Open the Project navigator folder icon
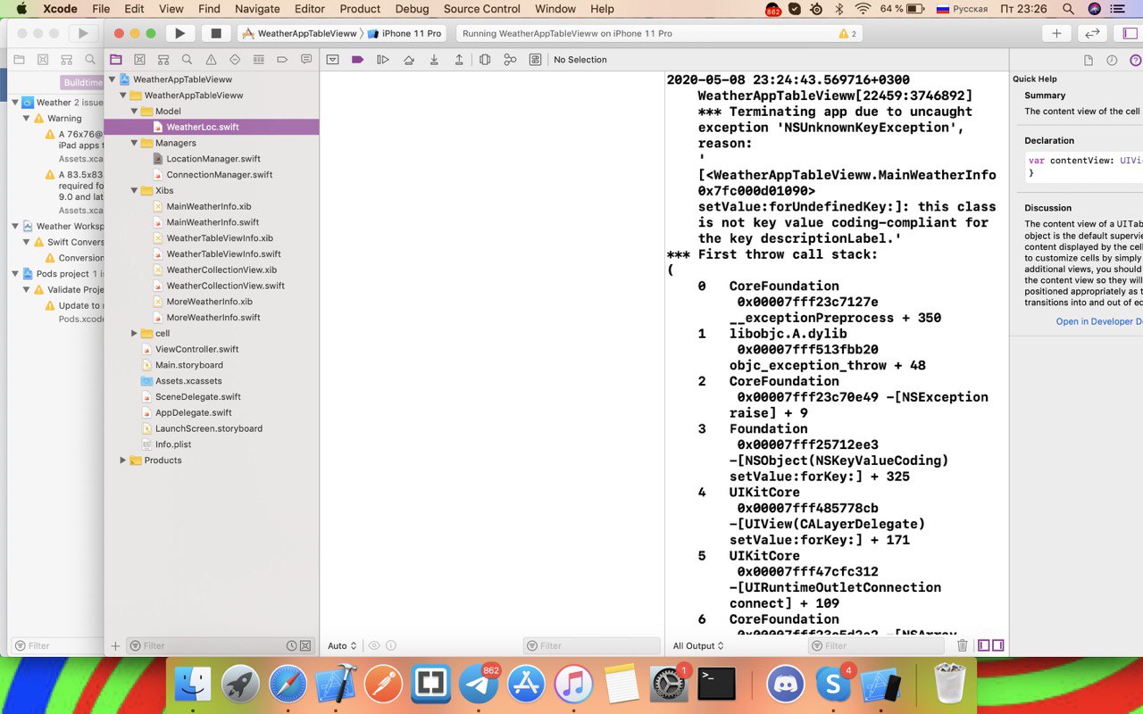Screen dimensions: 1143x714 coord(115,60)
